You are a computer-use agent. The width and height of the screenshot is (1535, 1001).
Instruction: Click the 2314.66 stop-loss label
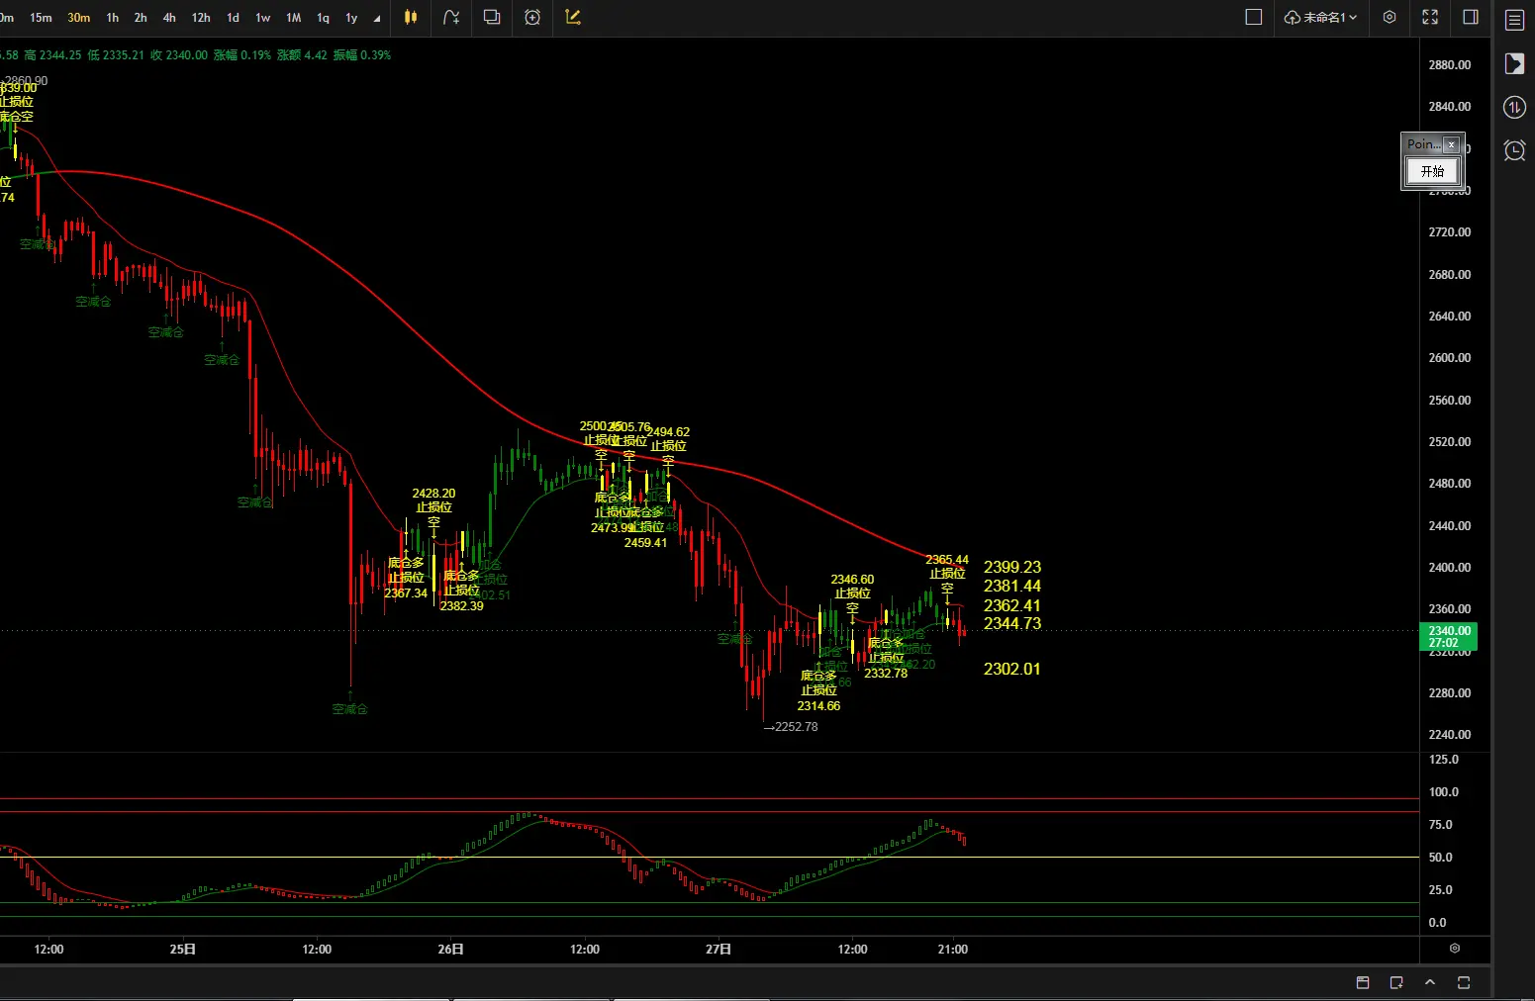pyautogui.click(x=818, y=706)
